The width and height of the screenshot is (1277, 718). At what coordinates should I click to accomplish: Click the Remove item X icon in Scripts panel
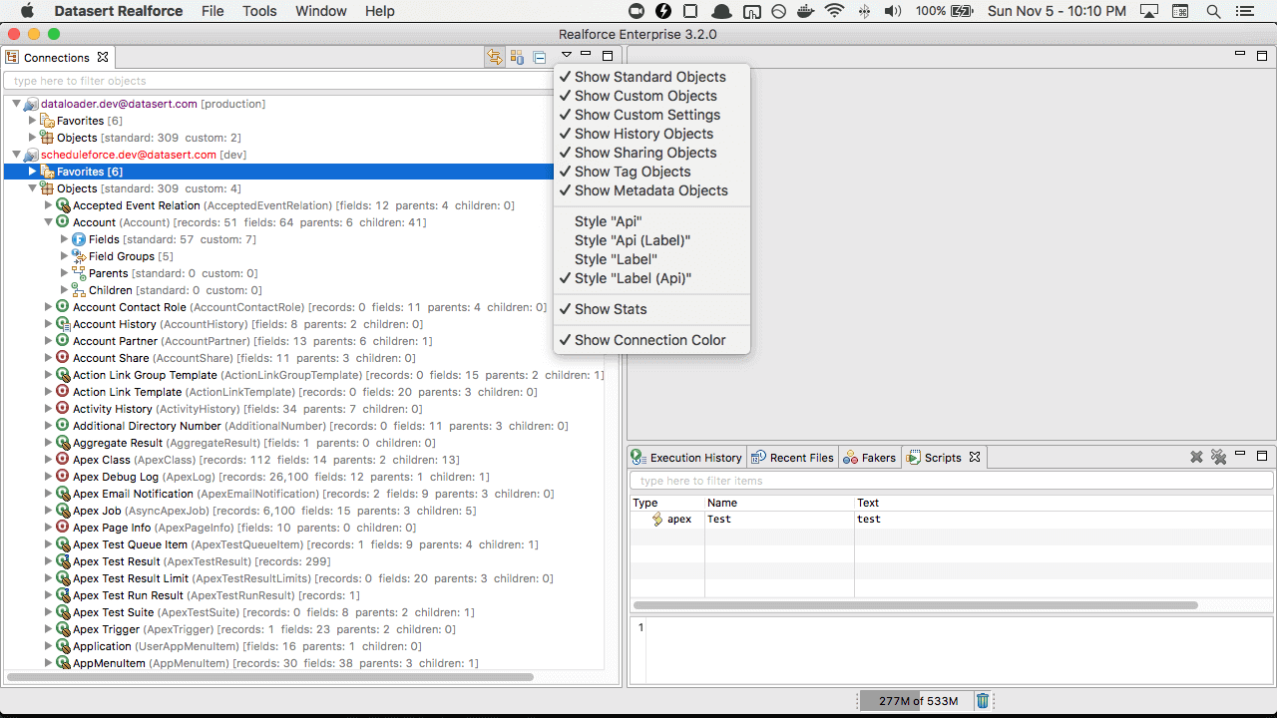1196,457
